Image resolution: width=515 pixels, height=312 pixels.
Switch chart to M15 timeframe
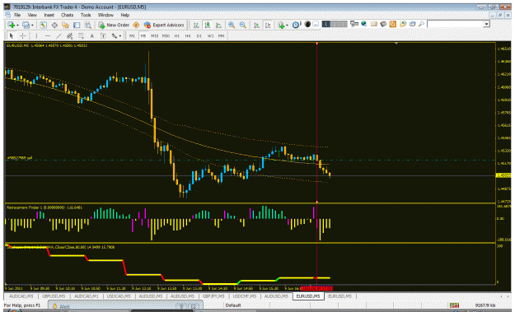tap(154, 35)
